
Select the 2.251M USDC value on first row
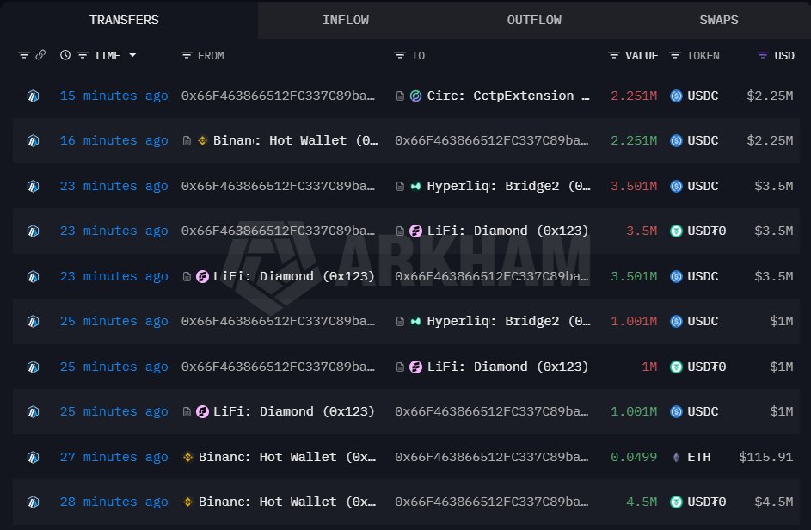point(634,96)
